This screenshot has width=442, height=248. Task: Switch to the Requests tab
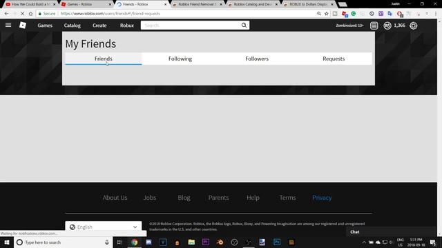pos(334,59)
